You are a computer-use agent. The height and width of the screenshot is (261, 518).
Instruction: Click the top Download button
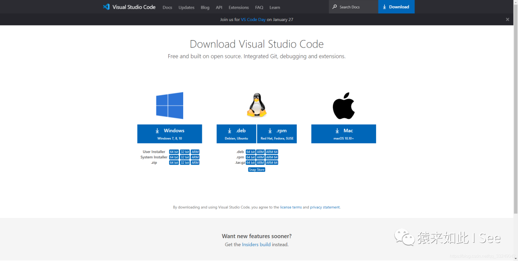point(396,7)
